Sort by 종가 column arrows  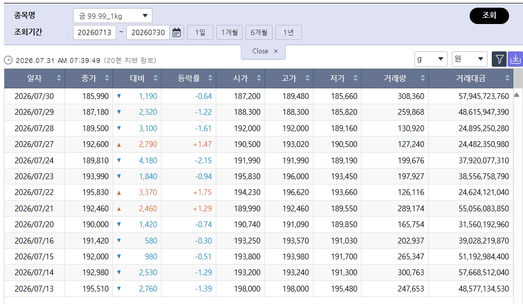click(x=107, y=78)
